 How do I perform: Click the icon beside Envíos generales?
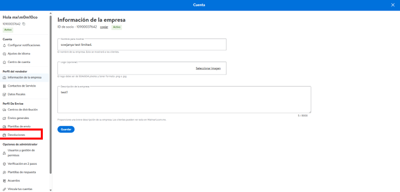coord(4,118)
